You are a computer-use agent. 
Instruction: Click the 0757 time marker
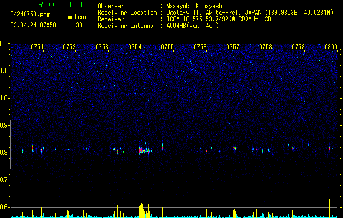pyautogui.click(x=233, y=47)
